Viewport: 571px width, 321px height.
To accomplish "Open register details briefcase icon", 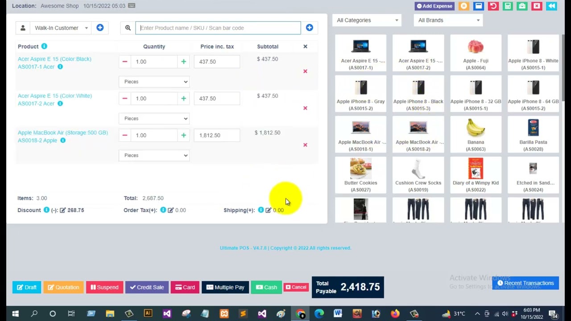I will tap(522, 6).
